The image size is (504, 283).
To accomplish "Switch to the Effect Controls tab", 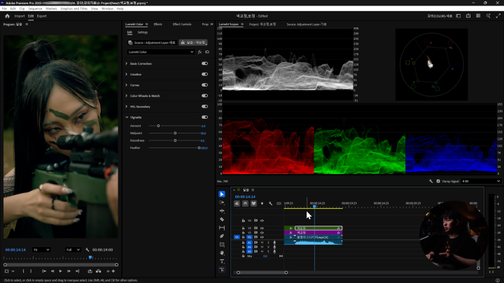I will coord(181,24).
